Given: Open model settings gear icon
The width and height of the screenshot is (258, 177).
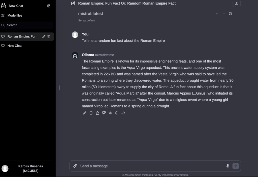Looking at the screenshot, I should [230, 14].
